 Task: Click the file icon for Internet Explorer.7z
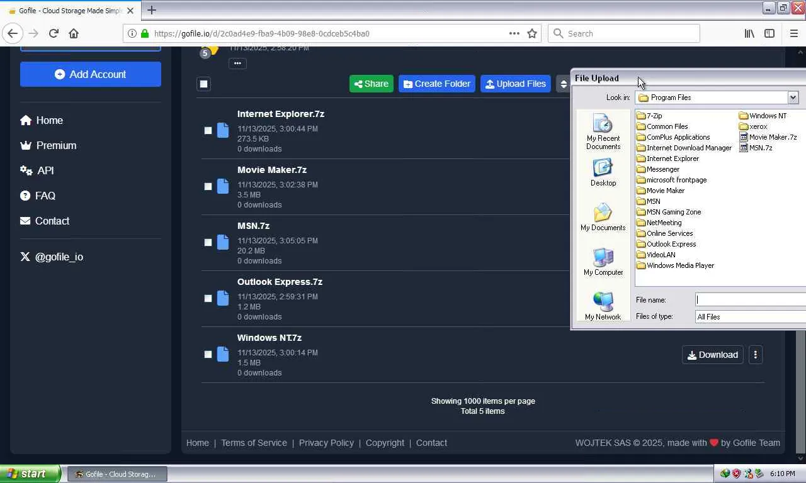coord(223,130)
